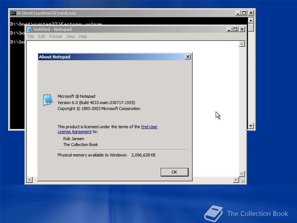
Task: Click the 'Rob Jansen' licensee name
Action: tap(74, 139)
